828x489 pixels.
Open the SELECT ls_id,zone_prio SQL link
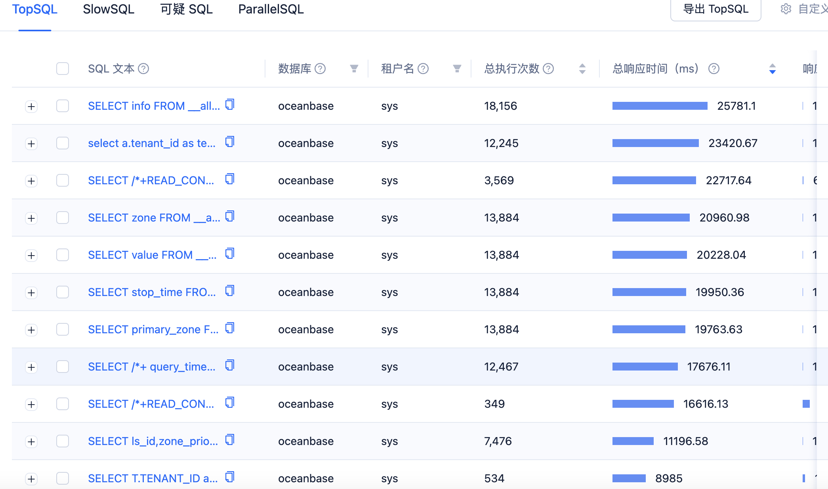click(x=153, y=441)
